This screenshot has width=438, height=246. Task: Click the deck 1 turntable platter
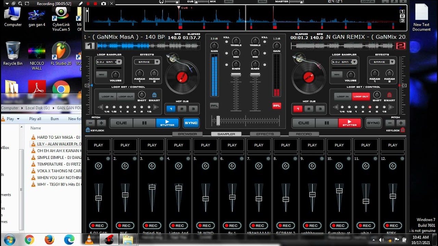[x=182, y=77]
